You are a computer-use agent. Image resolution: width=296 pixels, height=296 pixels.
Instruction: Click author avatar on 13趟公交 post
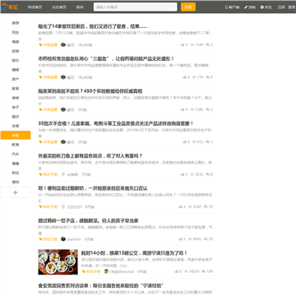106,271
